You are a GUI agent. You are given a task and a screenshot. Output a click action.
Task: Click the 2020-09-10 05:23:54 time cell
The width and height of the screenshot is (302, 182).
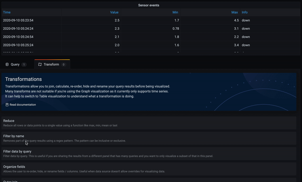18,20
